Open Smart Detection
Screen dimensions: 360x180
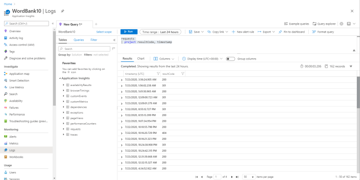point(19,81)
